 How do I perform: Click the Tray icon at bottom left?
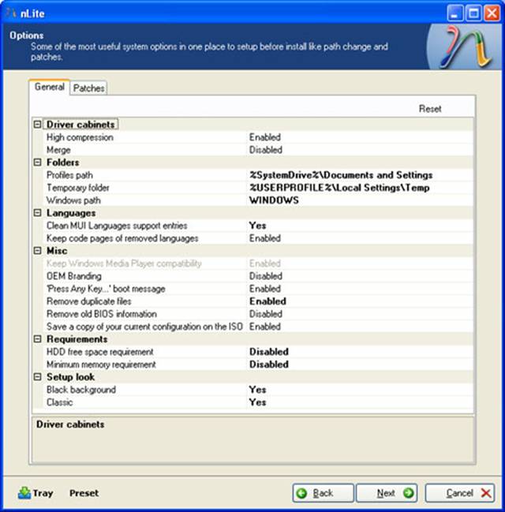point(24,493)
